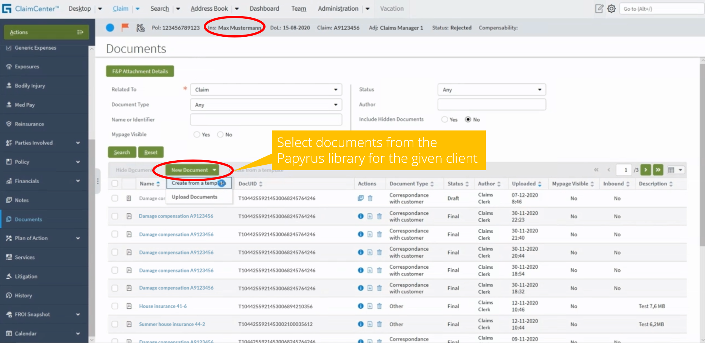Click the orange claim flag icon
705x344 pixels.
[125, 27]
